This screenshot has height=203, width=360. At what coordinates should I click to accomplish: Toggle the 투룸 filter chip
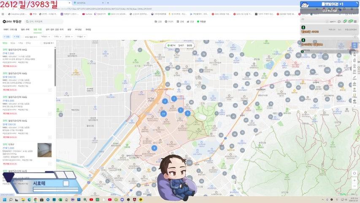(16, 37)
